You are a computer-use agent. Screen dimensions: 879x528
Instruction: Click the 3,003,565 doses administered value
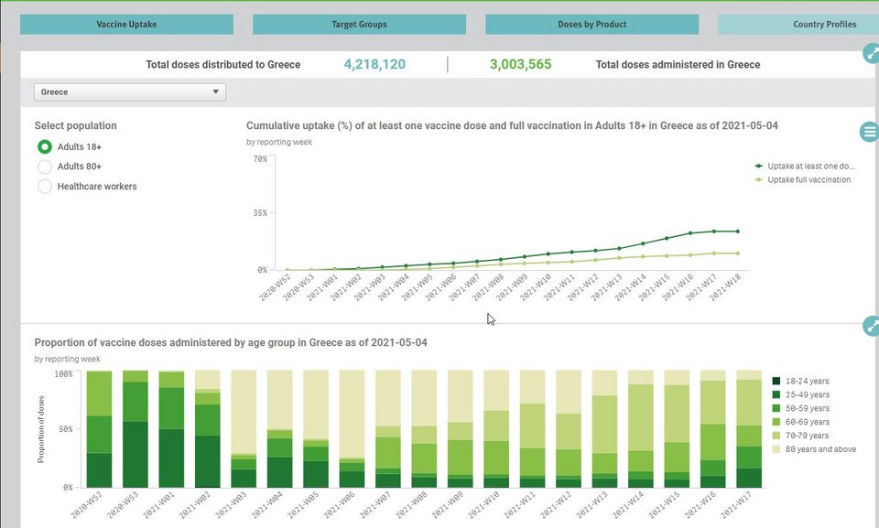pos(520,65)
